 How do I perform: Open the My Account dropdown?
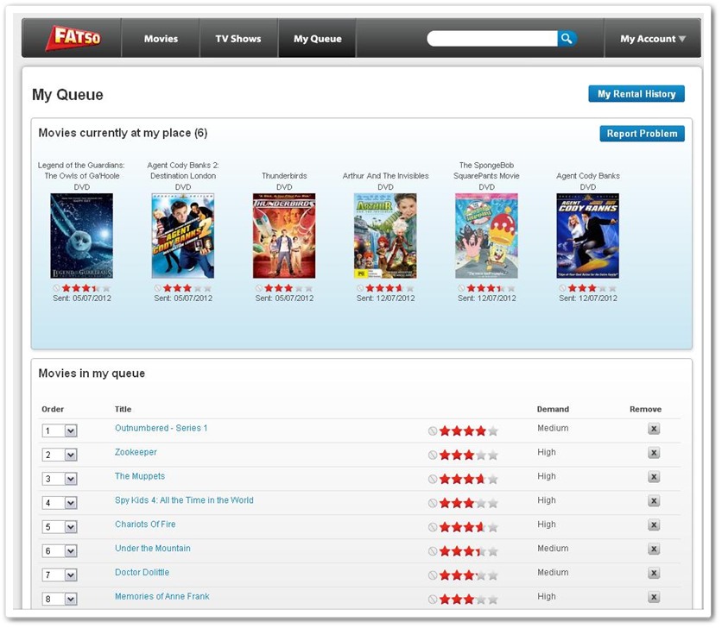651,38
